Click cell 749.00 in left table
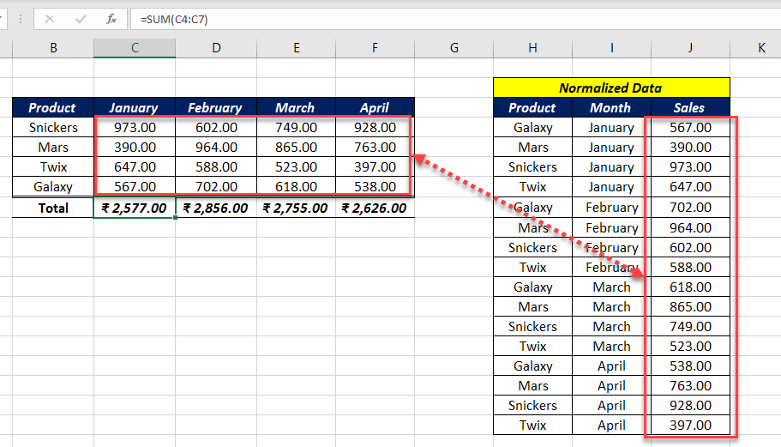The width and height of the screenshot is (781, 447). pos(297,128)
